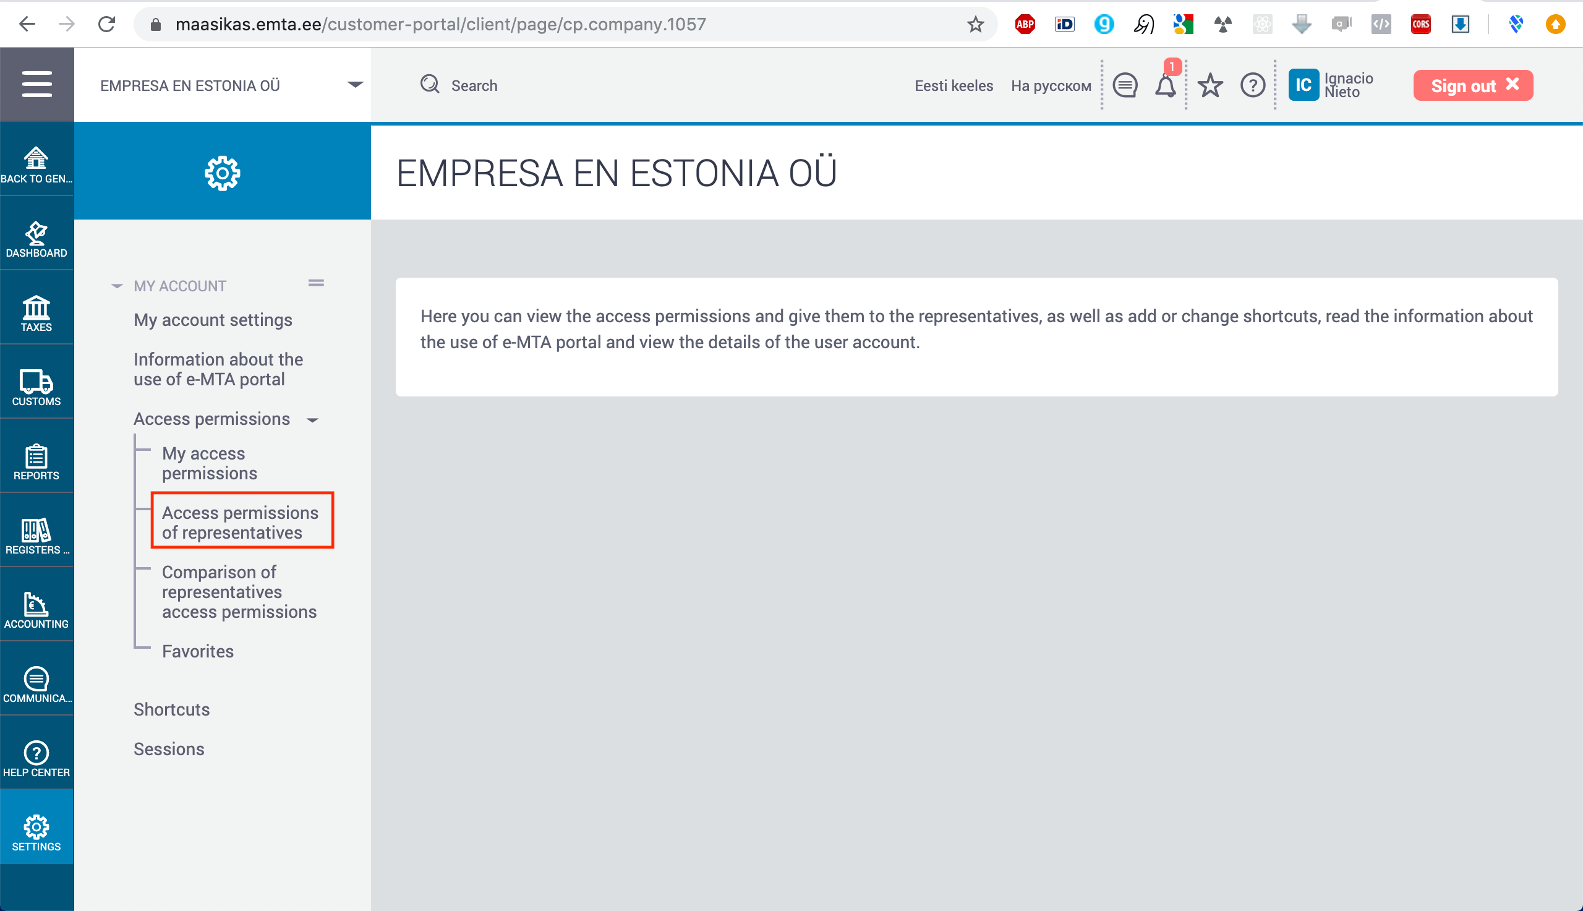Click the Search field in the header
1583x911 pixels.
pyautogui.click(x=474, y=85)
